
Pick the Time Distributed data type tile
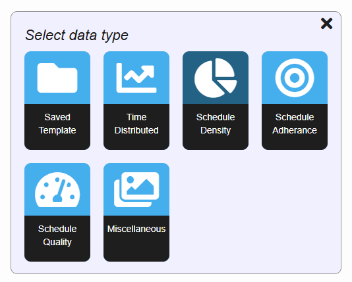[136, 101]
